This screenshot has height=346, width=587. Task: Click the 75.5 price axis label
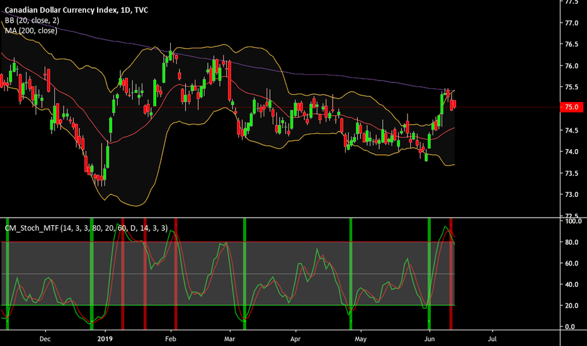tap(571, 87)
